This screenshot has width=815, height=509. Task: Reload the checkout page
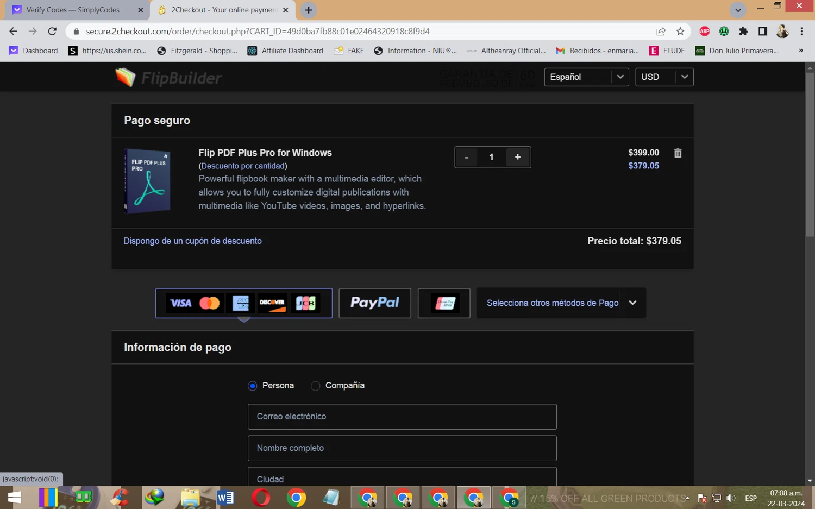(52, 31)
